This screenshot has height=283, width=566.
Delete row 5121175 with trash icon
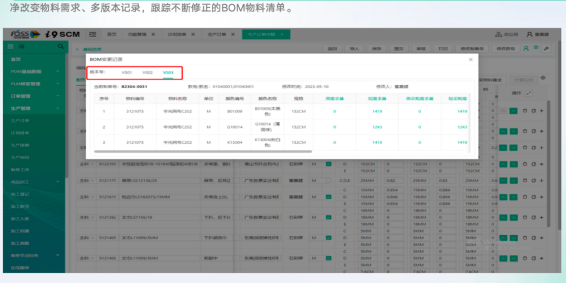(525, 181)
